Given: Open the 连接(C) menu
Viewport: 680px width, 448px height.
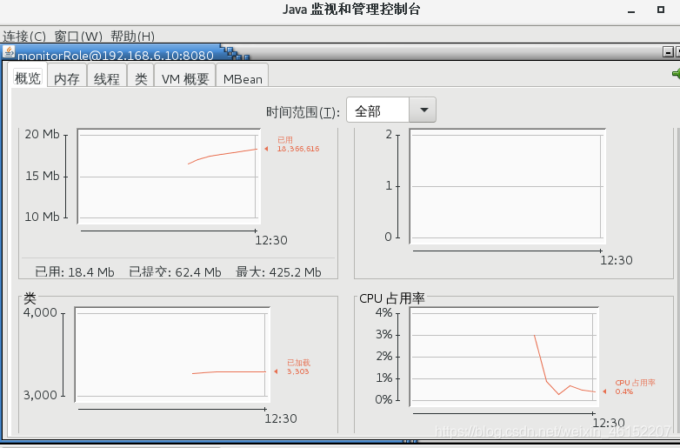Looking at the screenshot, I should pos(23,36).
